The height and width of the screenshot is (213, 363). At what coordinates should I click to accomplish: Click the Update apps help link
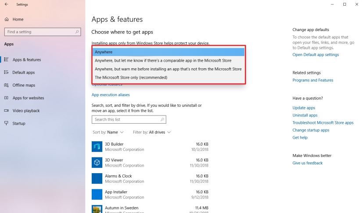[304, 108]
